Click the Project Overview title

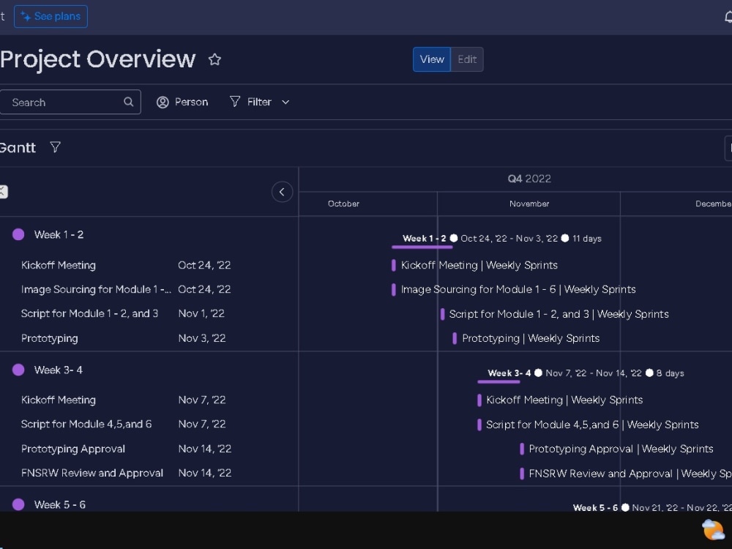tap(97, 59)
